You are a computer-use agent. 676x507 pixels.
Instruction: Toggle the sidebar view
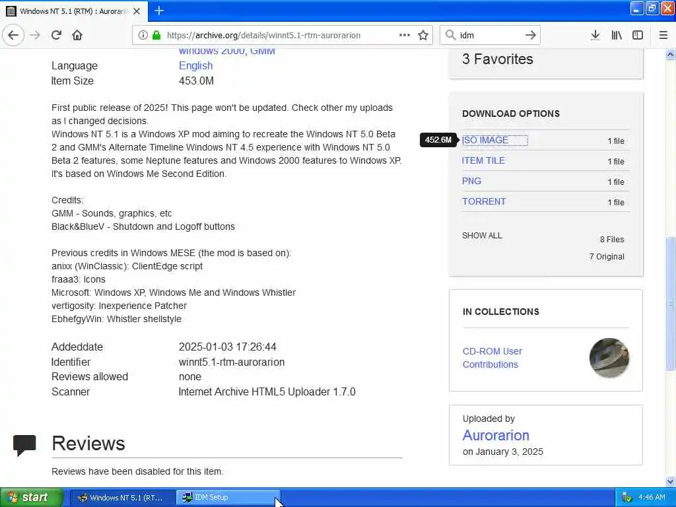(637, 35)
